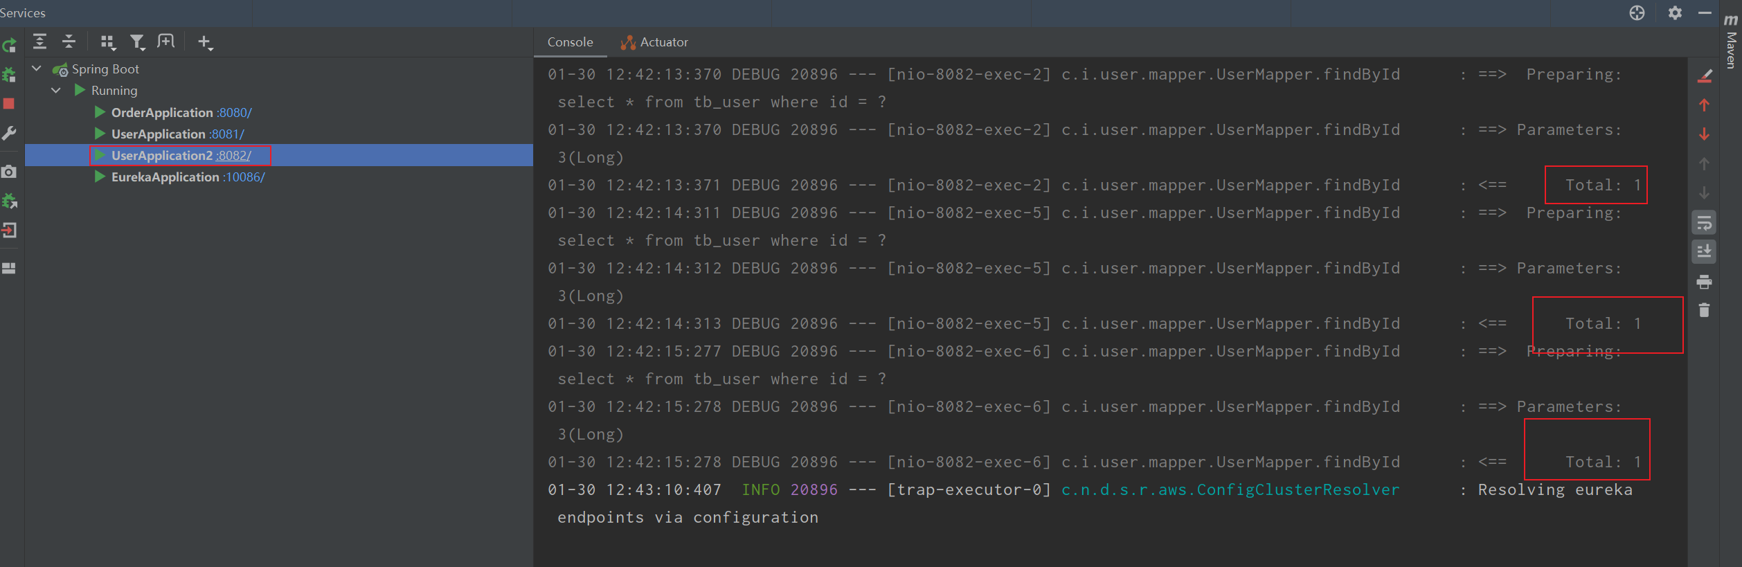This screenshot has height=567, width=1742.
Task: Click the crosshair locate icon in header
Action: 1637,13
